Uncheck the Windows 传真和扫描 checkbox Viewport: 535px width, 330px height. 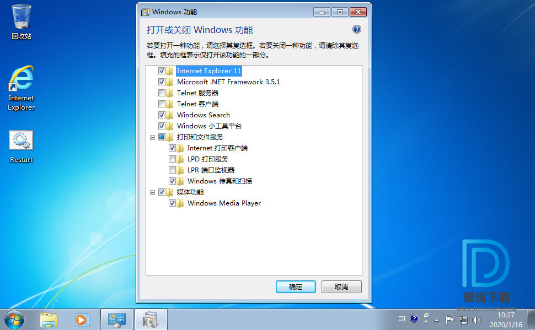[x=172, y=181]
